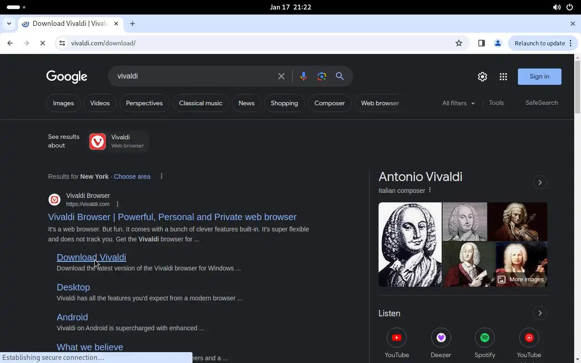This screenshot has width=581, height=363.
Task: Click Relaunch to update button
Action: pyautogui.click(x=543, y=43)
